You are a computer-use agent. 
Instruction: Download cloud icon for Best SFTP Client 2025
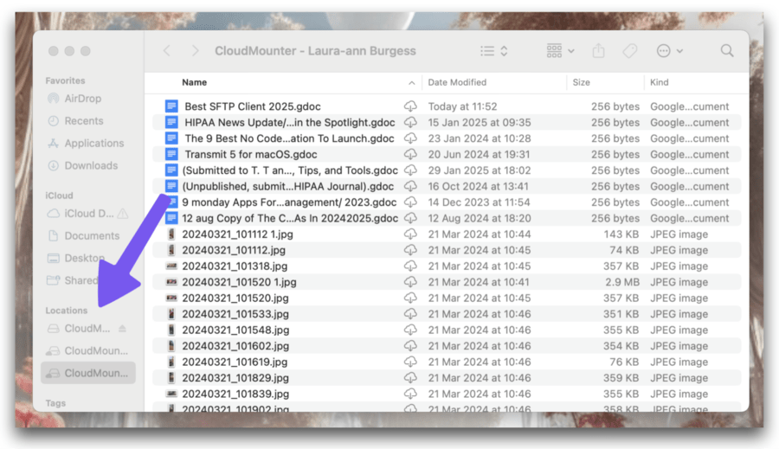(x=410, y=106)
